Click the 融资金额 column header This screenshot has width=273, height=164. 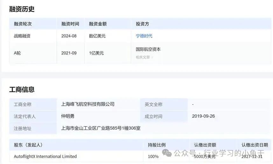pyautogui.click(x=98, y=24)
